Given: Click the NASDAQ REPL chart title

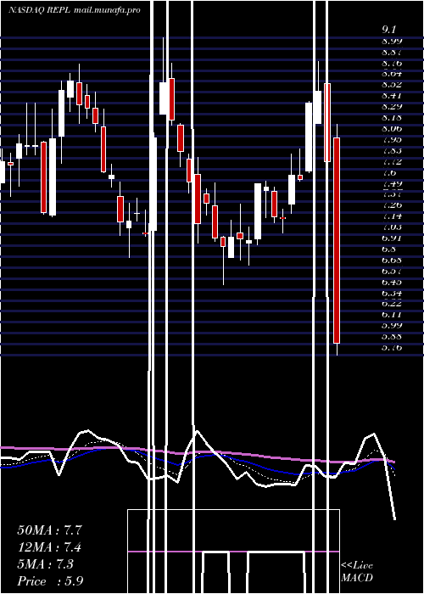Looking at the screenshot, I should coord(74,10).
